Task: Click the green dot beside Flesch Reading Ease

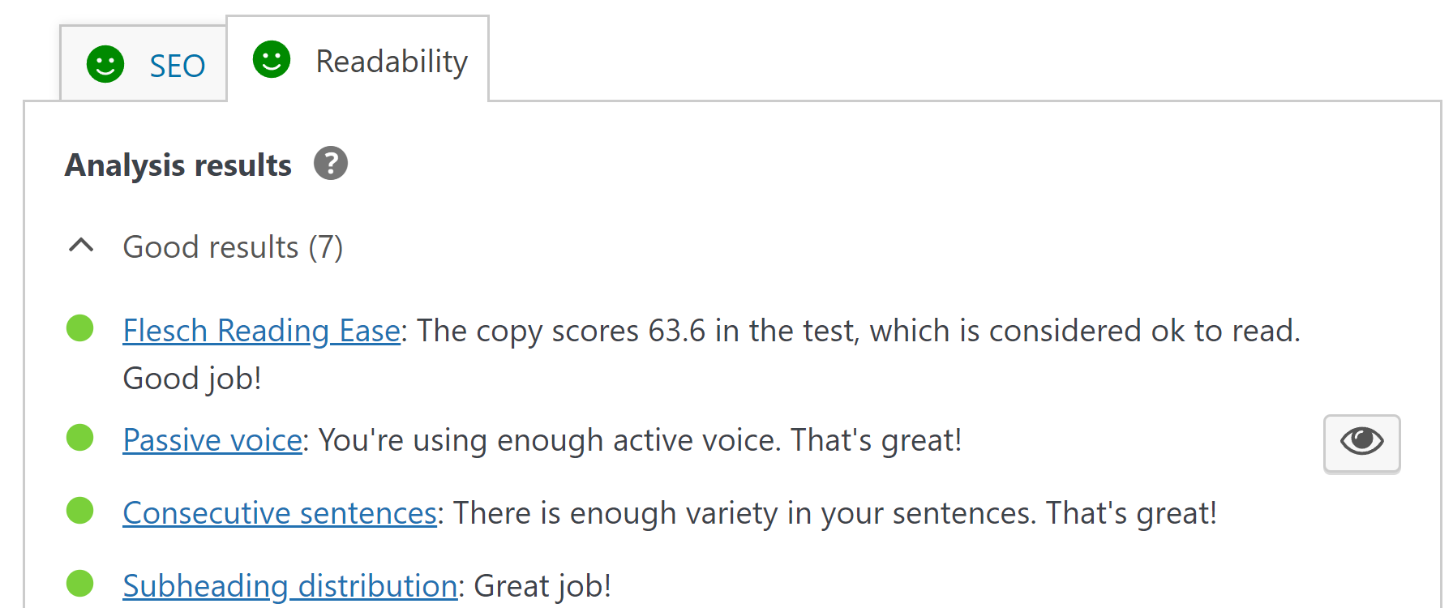Action: click(79, 328)
